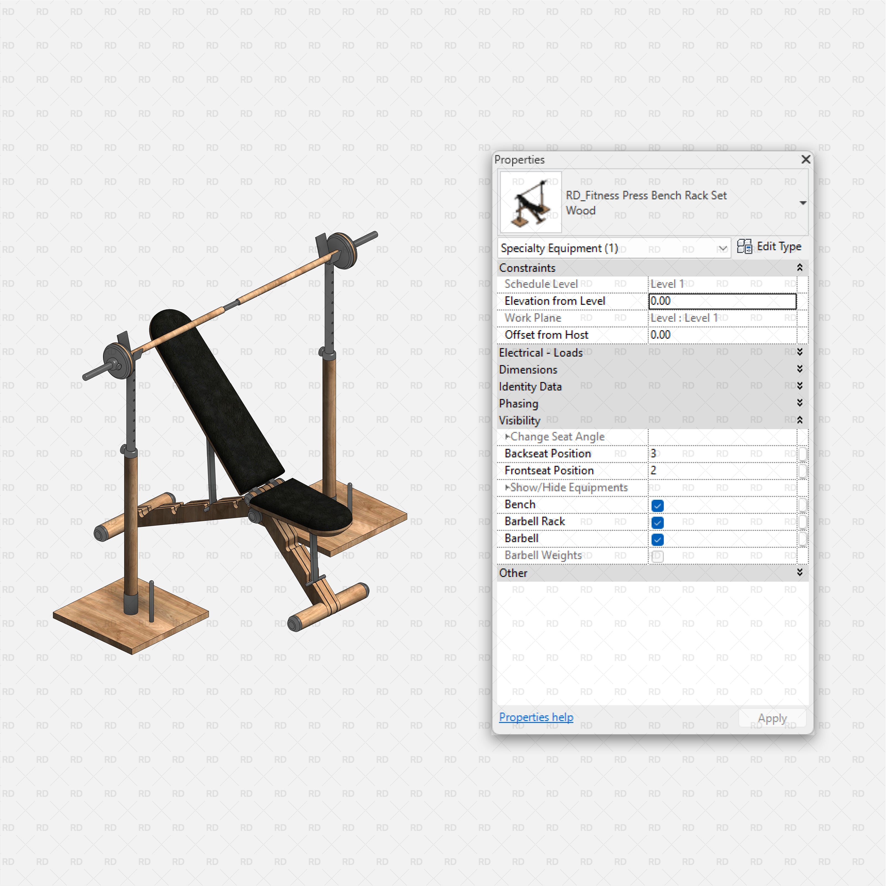Expand the Identity Data section
This screenshot has width=886, height=886.
coord(800,386)
